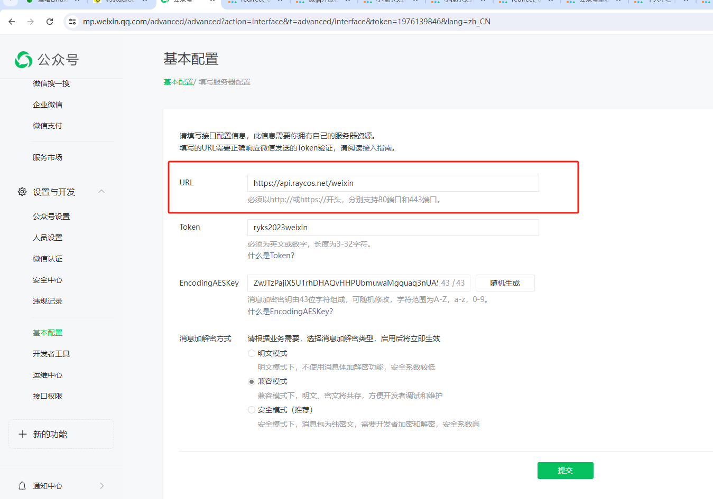Click the 43 /43 character counter
The height and width of the screenshot is (499, 713).
pos(453,283)
